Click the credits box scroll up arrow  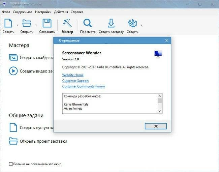tap(159, 96)
